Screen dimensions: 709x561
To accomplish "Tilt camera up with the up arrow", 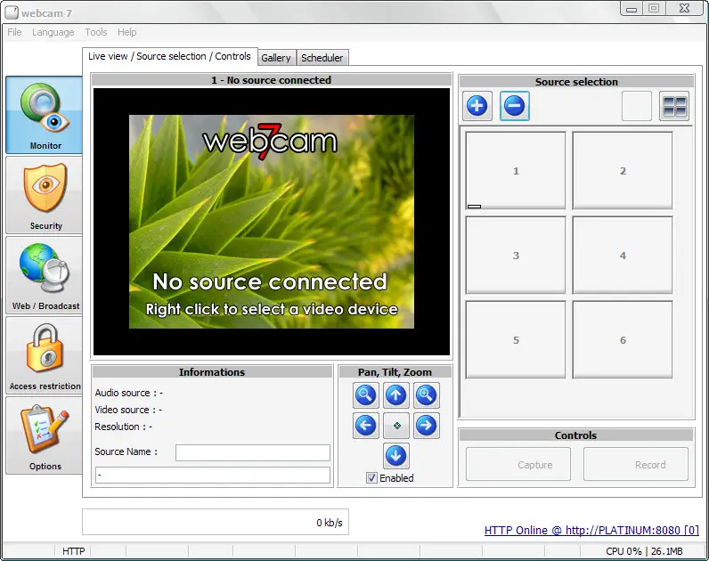I will (395, 395).
